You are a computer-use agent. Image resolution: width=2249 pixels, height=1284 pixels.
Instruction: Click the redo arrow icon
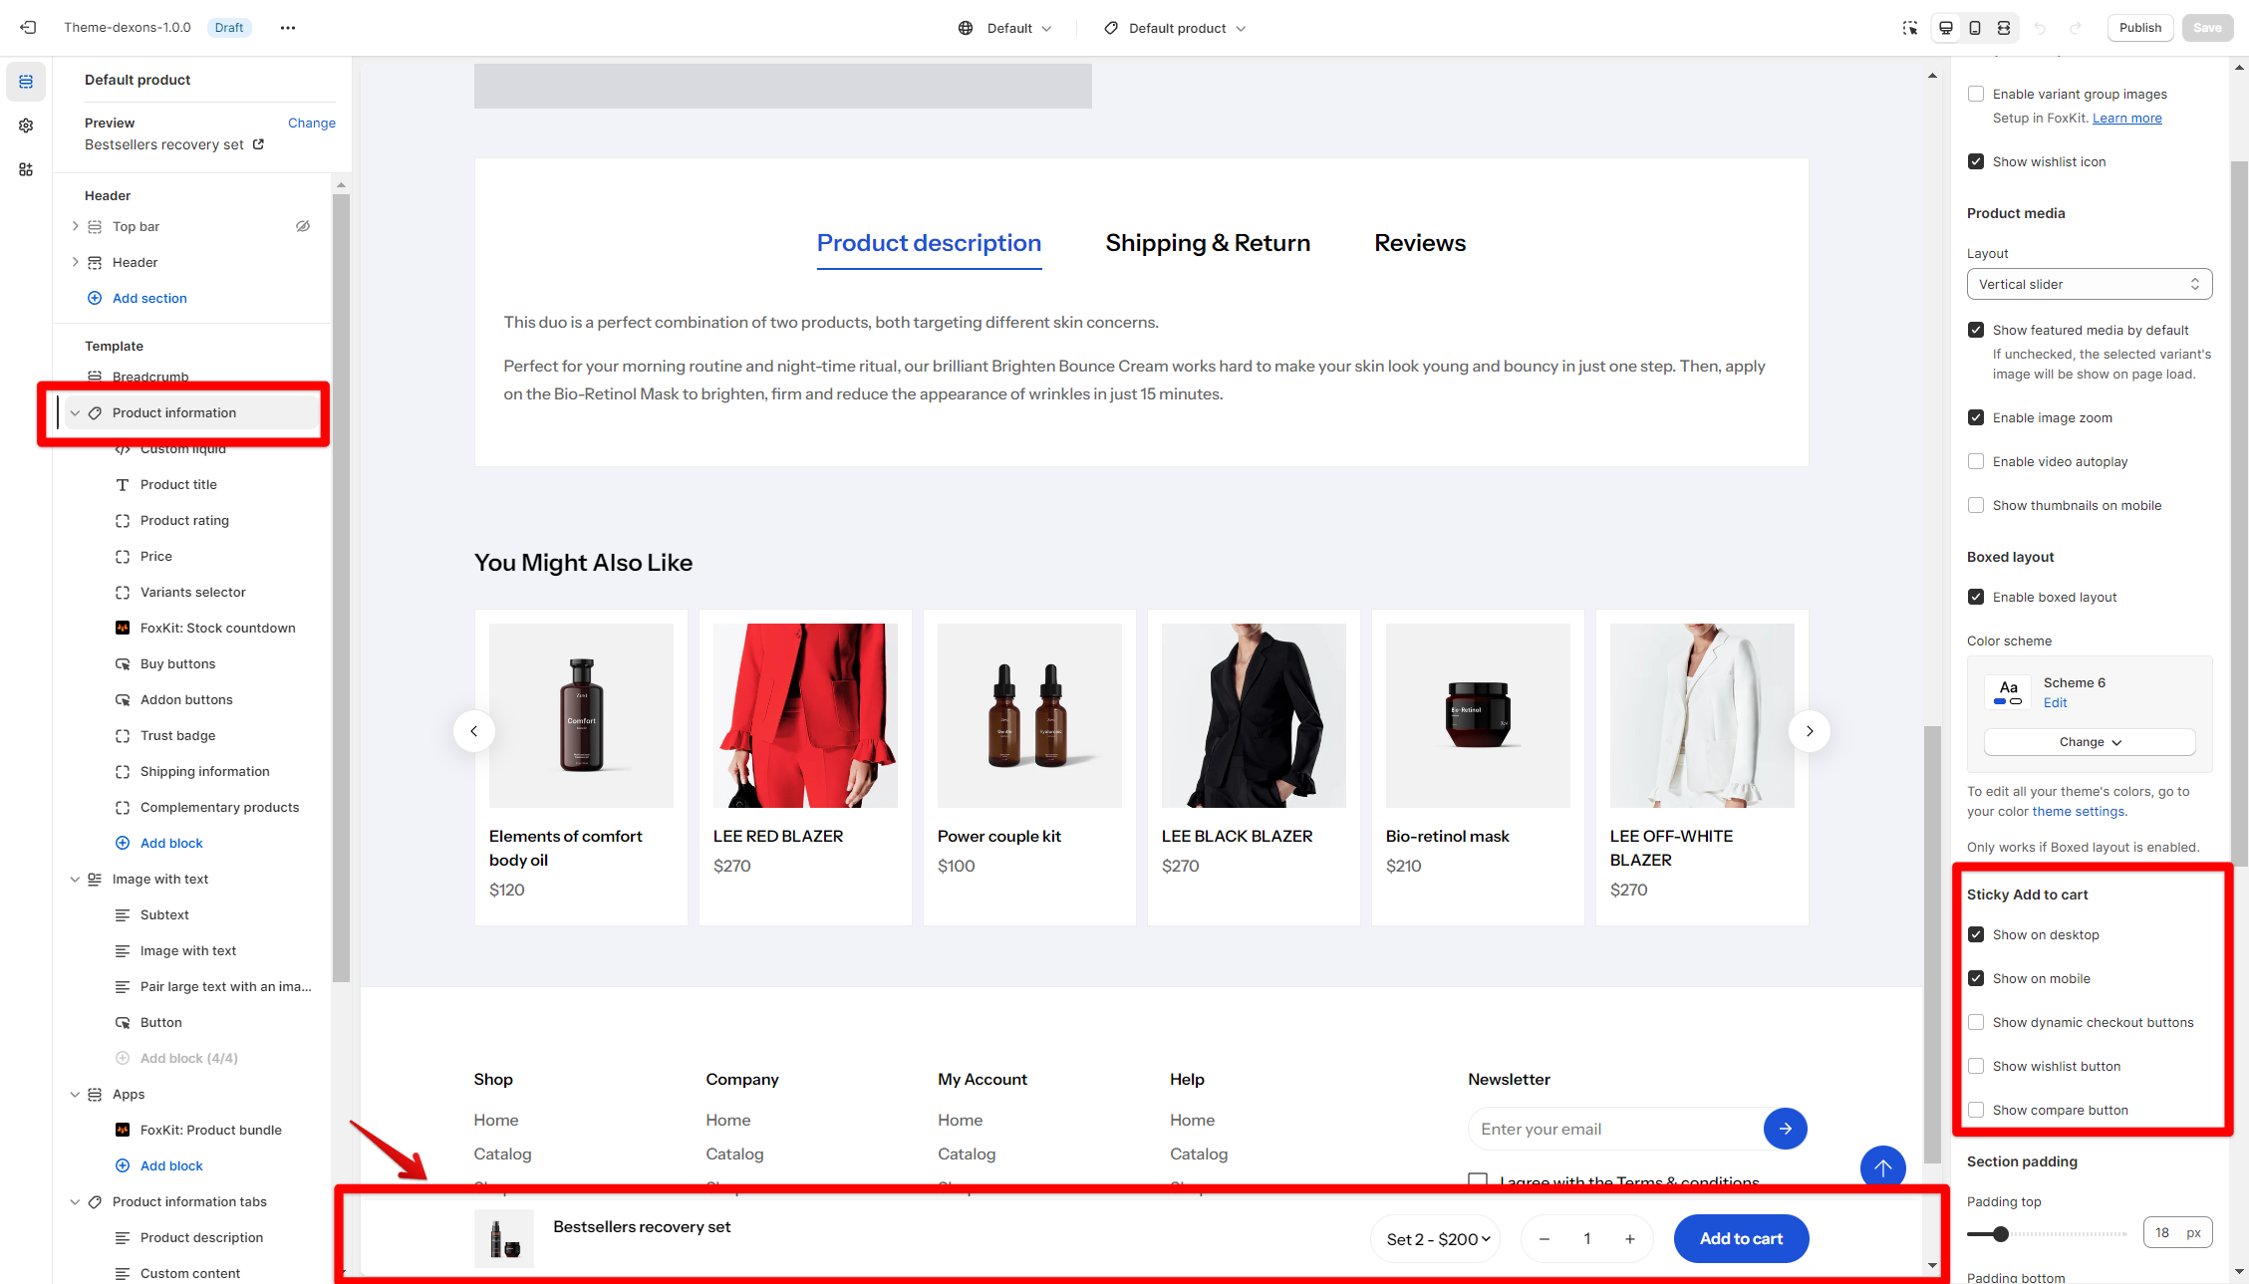[2076, 28]
